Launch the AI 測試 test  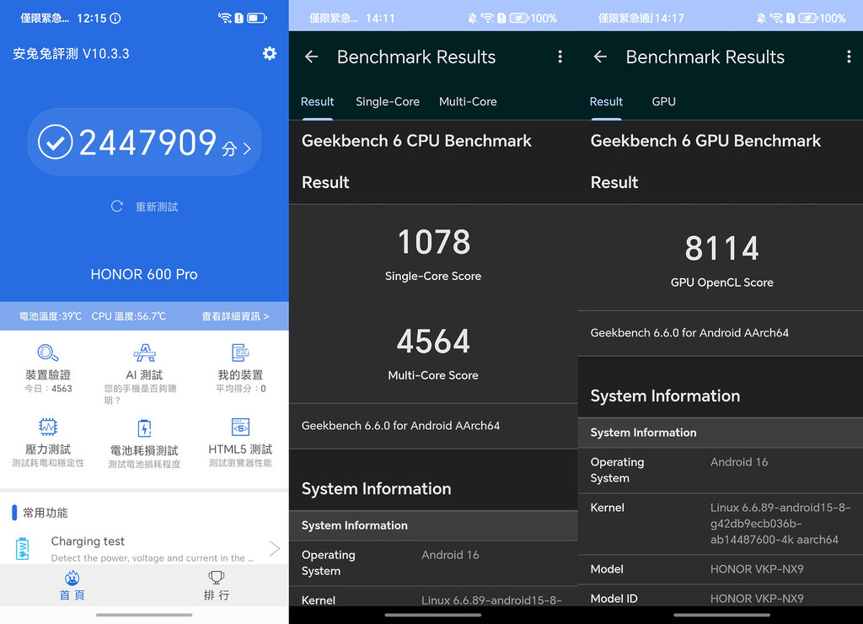pyautogui.click(x=143, y=363)
